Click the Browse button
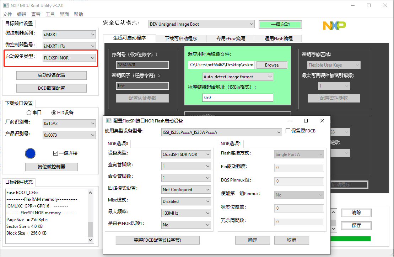This screenshot has width=394, height=257. point(271,65)
